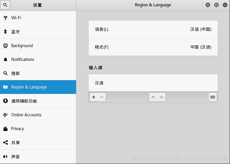Click the Online Accounts icon
The image size is (230, 164).
click(x=5, y=115)
